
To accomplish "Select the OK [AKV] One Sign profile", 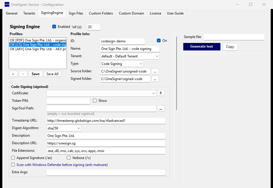I will point(38,49).
